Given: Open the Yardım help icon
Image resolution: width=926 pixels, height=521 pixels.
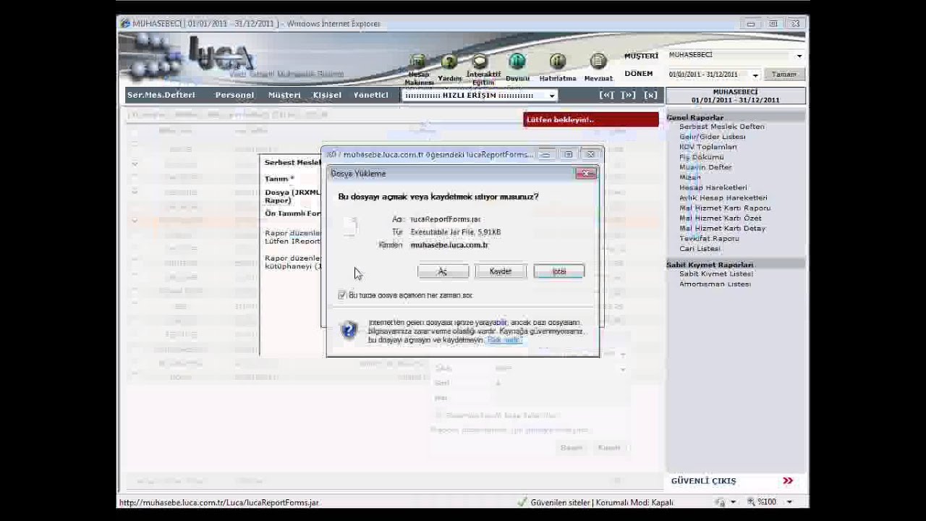Looking at the screenshot, I should click(x=449, y=62).
